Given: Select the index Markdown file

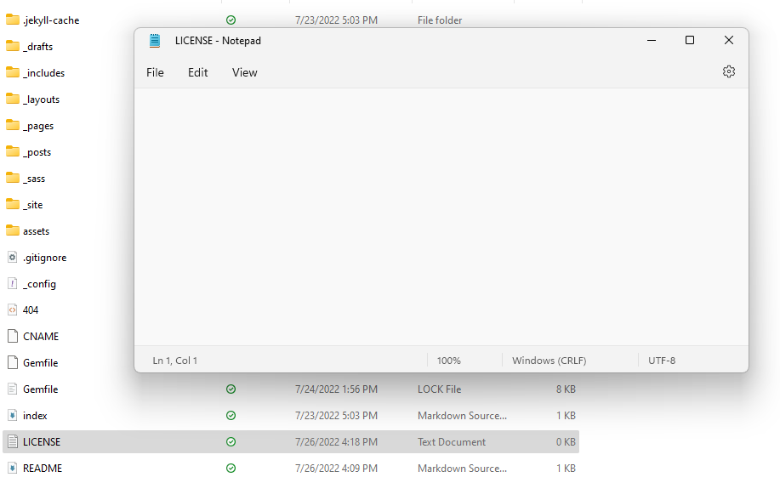Looking at the screenshot, I should tap(35, 416).
